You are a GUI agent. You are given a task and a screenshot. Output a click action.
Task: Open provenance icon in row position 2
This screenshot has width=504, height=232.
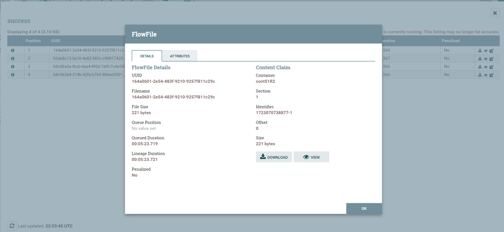point(491,59)
